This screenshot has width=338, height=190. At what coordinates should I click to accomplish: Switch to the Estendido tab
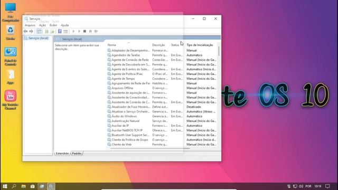click(x=62, y=154)
